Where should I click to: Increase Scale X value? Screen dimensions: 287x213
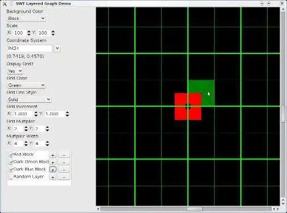29,31
